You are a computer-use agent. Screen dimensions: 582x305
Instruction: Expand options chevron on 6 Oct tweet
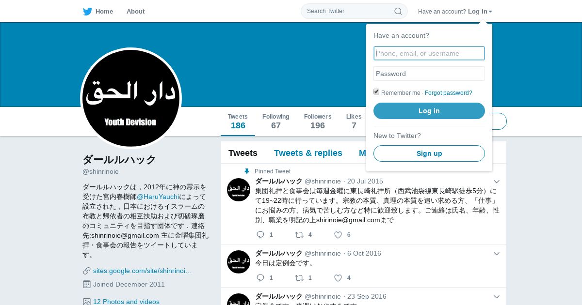[496, 254]
